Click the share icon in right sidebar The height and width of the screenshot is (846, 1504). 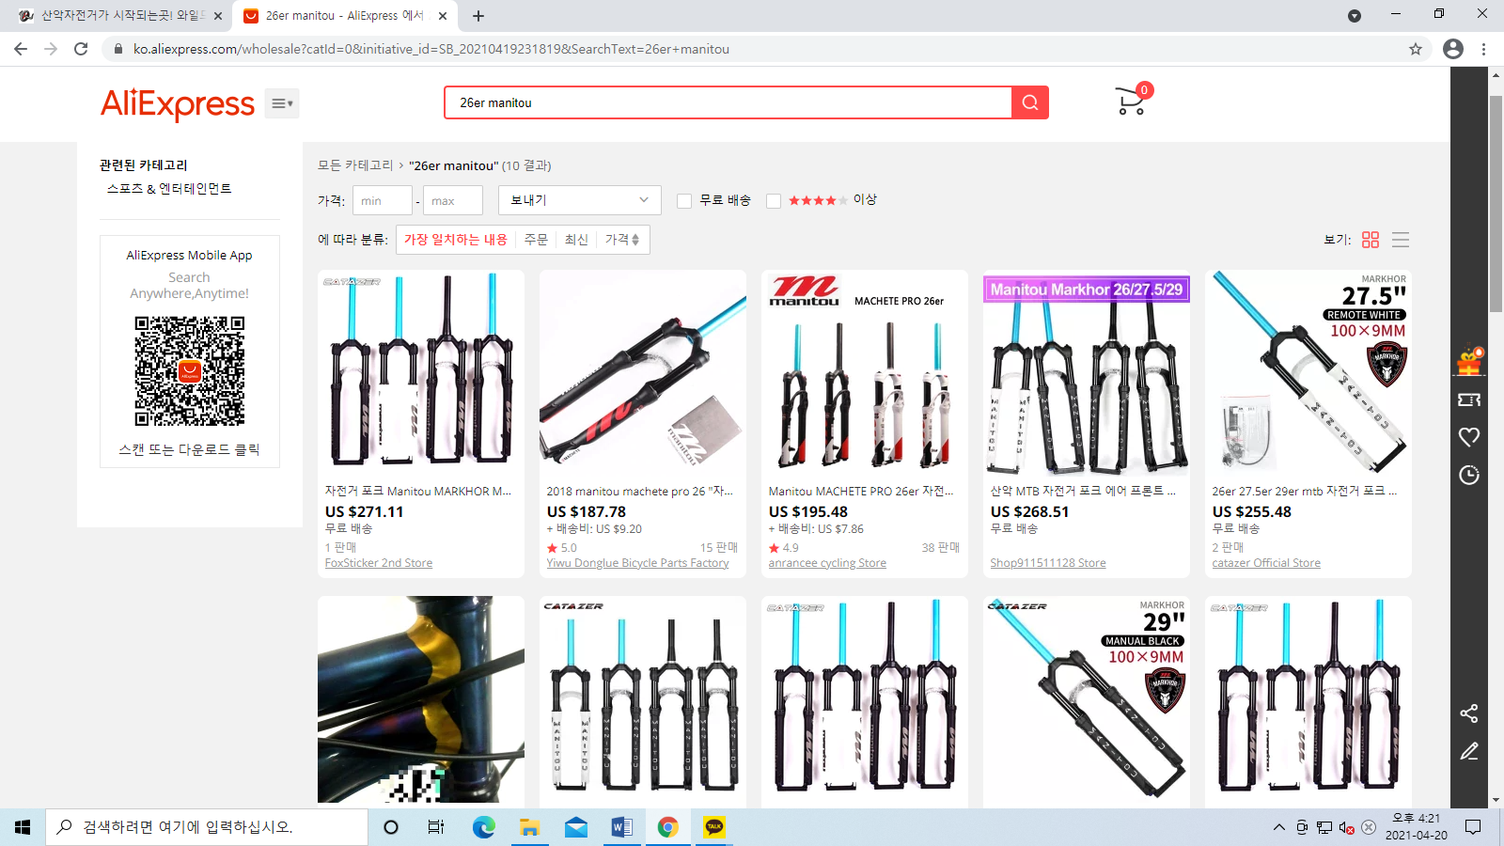tap(1468, 713)
